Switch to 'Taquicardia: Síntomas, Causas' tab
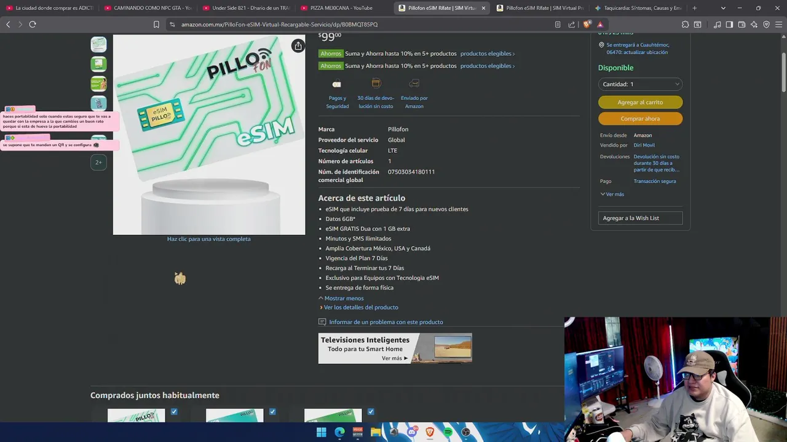Image resolution: width=787 pixels, height=442 pixels. [639, 8]
